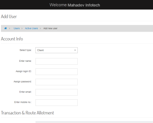Click the Select type label
This screenshot has height=123, width=153.
click(x=26, y=50)
